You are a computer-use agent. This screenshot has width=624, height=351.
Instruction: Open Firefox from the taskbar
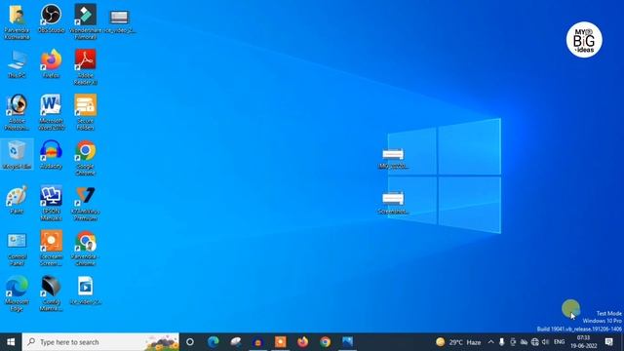(x=303, y=342)
